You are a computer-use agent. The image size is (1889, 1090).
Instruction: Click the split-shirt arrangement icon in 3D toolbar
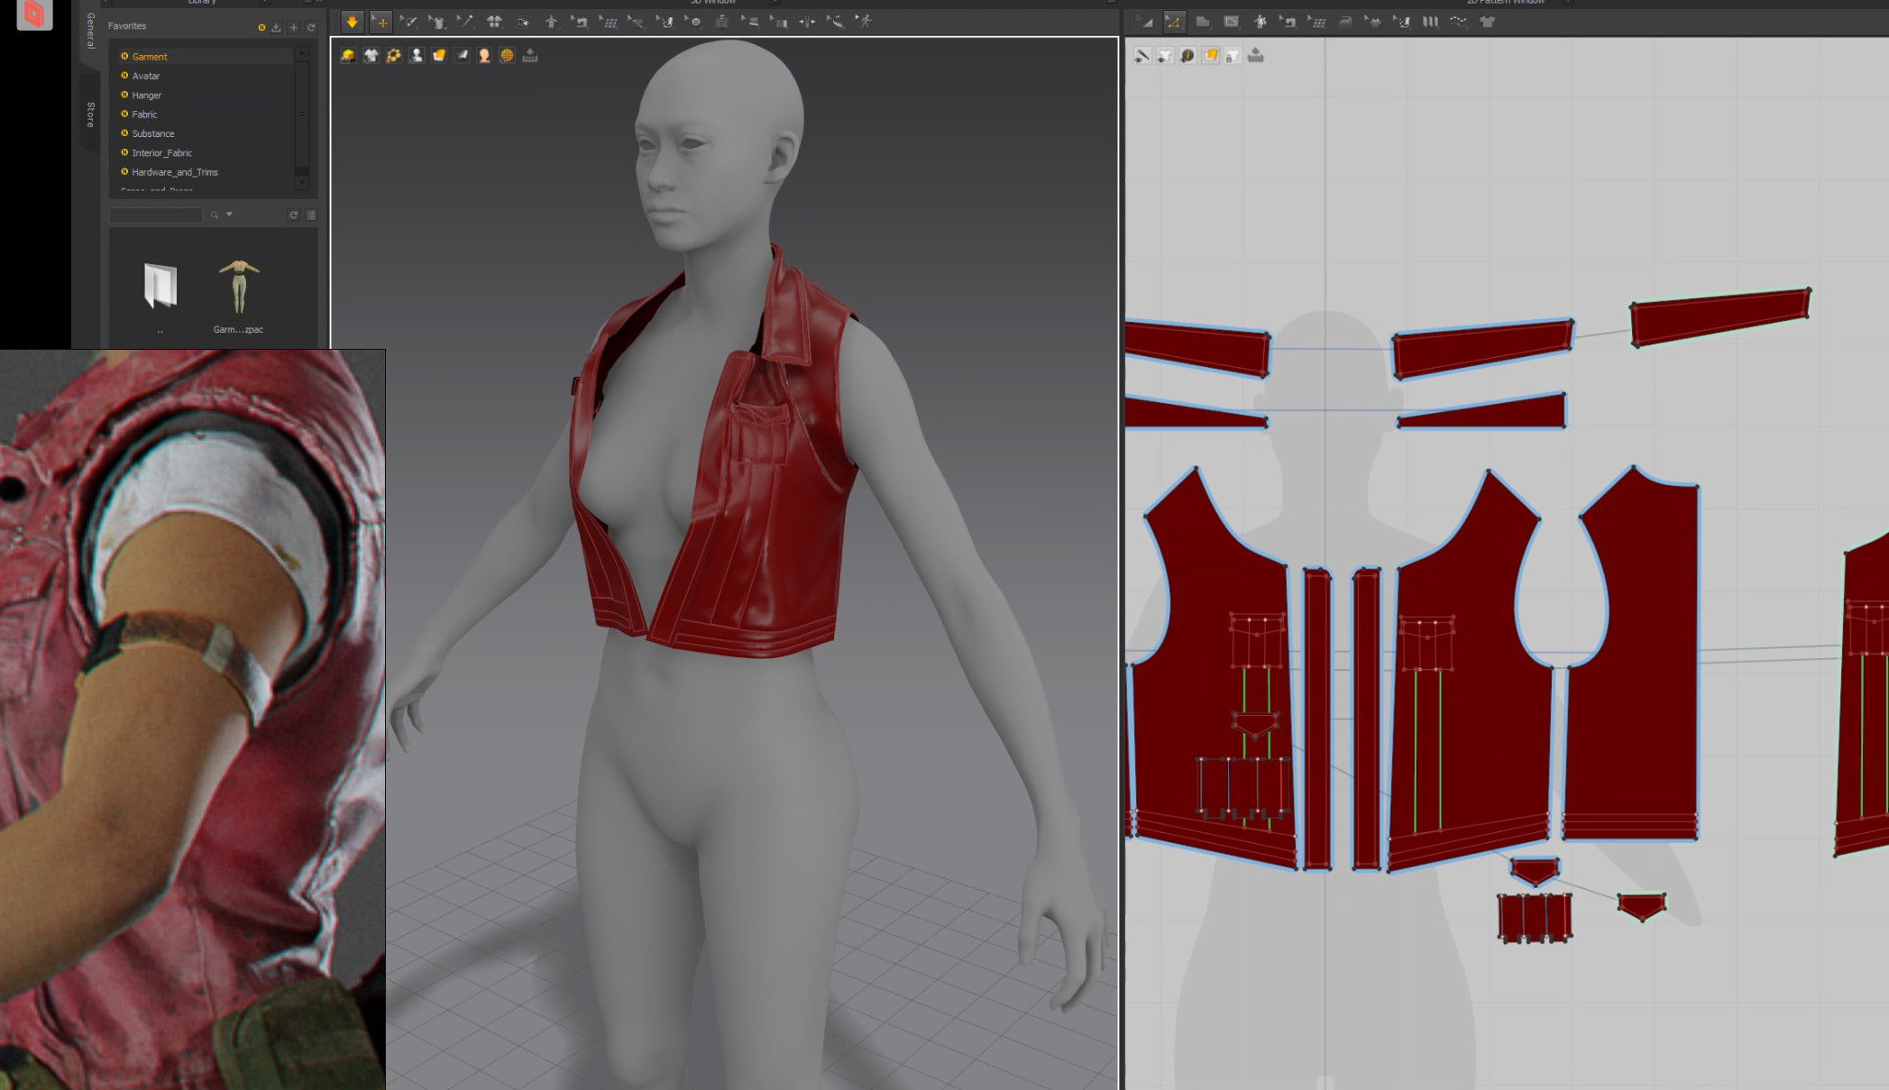[494, 22]
